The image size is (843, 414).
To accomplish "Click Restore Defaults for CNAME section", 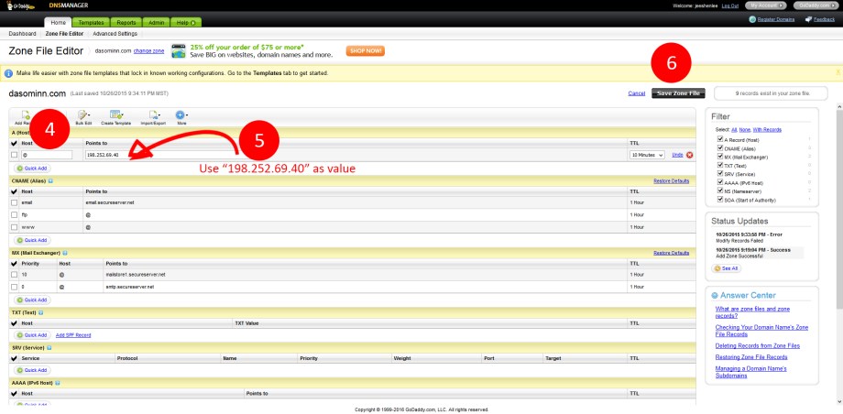I will [672, 181].
